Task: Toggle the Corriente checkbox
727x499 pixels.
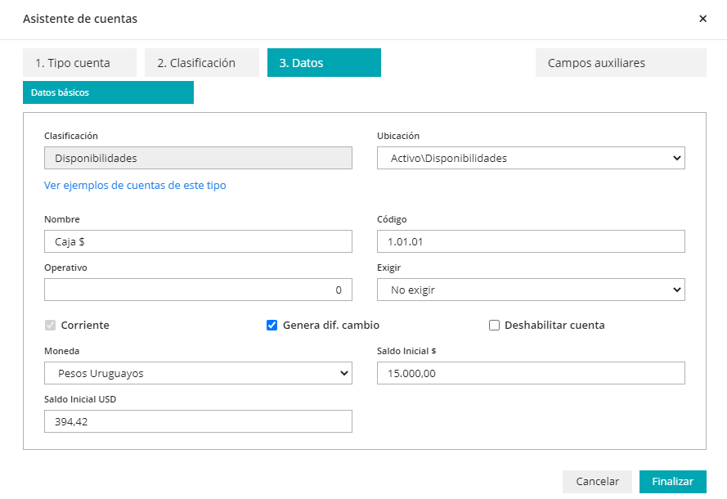Action: pos(51,325)
